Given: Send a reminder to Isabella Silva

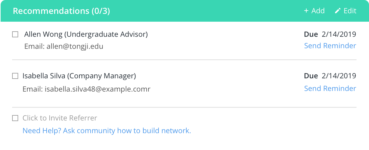Looking at the screenshot, I should (330, 89).
